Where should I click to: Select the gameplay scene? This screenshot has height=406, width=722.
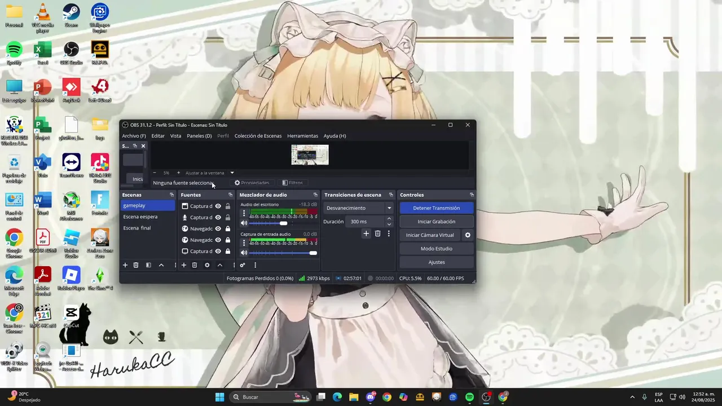pyautogui.click(x=148, y=205)
